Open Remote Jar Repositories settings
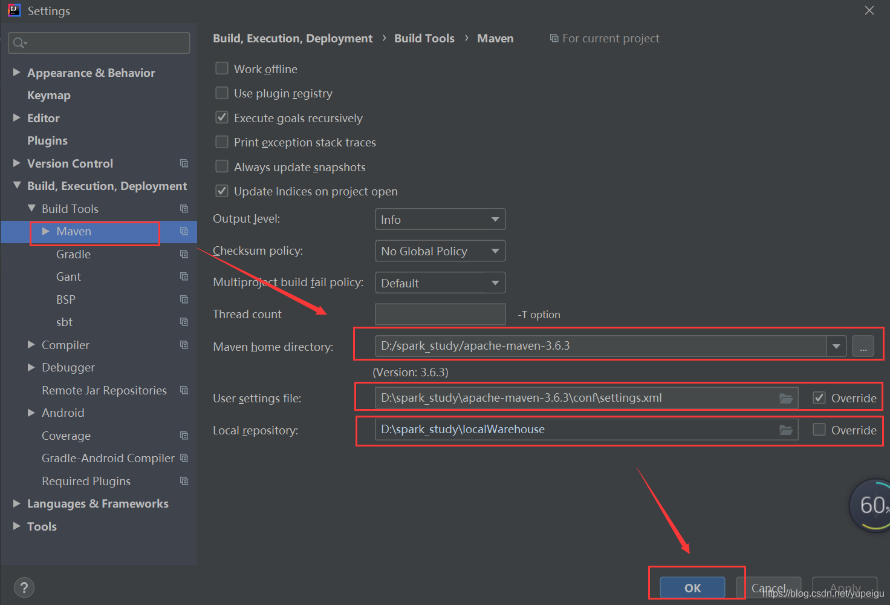The height and width of the screenshot is (605, 890). coord(104,390)
